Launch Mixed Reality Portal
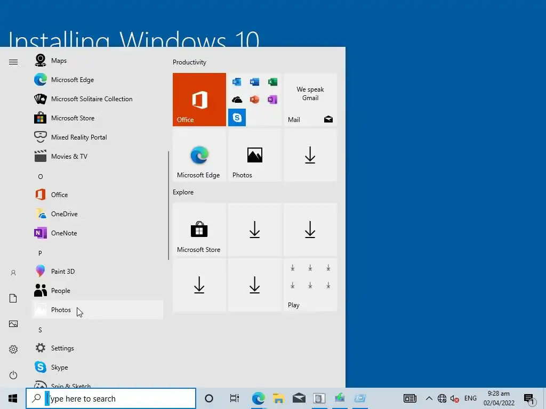Image resolution: width=546 pixels, height=409 pixels. click(98, 137)
